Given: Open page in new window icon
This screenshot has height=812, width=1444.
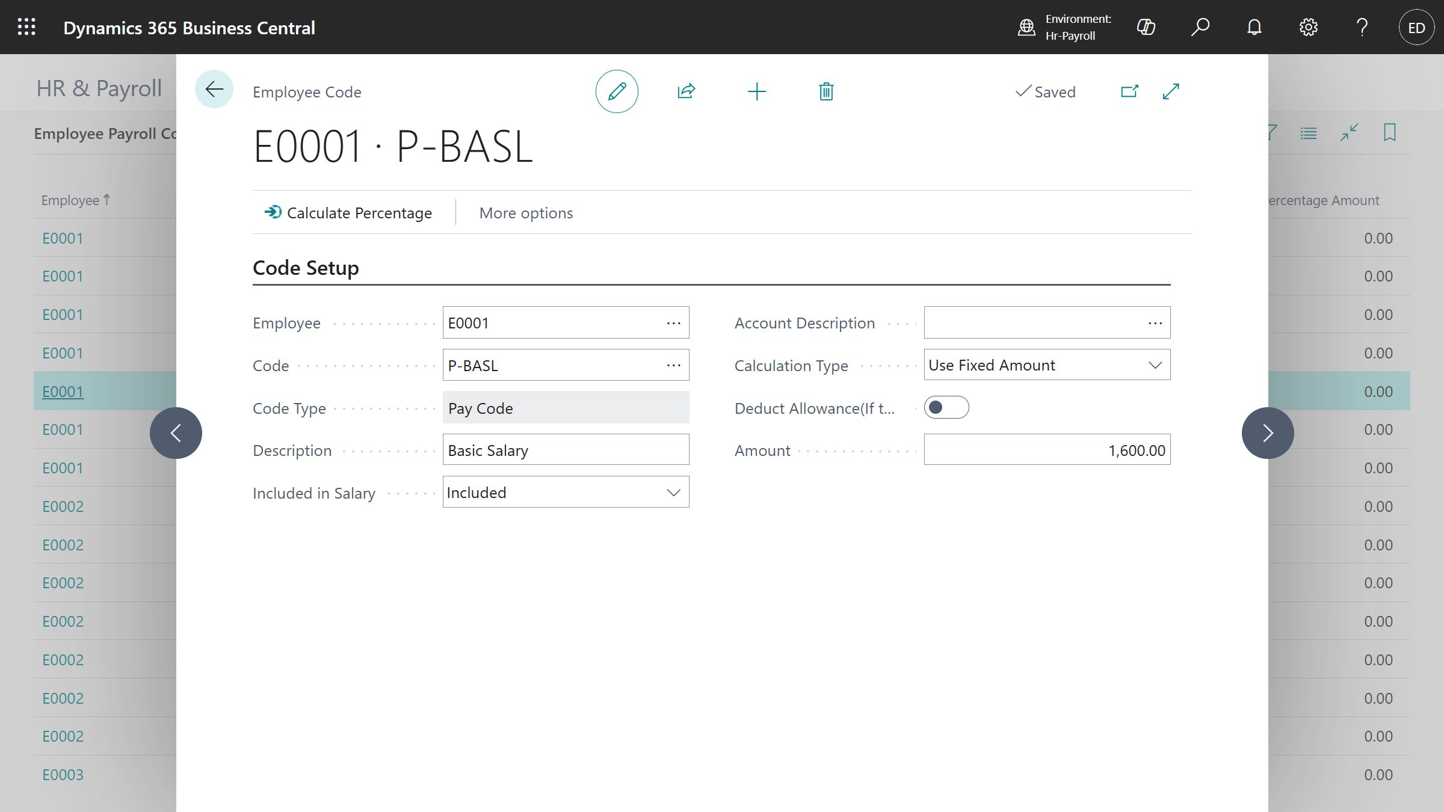Looking at the screenshot, I should (1129, 91).
